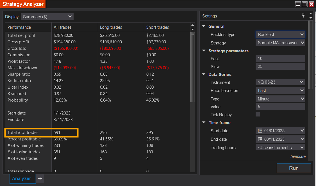Switch to the Analyzer tab
Viewport: 316px width, 186px height.
(22, 178)
